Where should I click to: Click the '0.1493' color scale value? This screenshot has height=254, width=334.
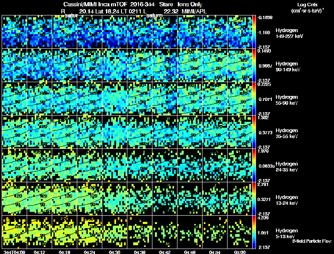pos(264,51)
